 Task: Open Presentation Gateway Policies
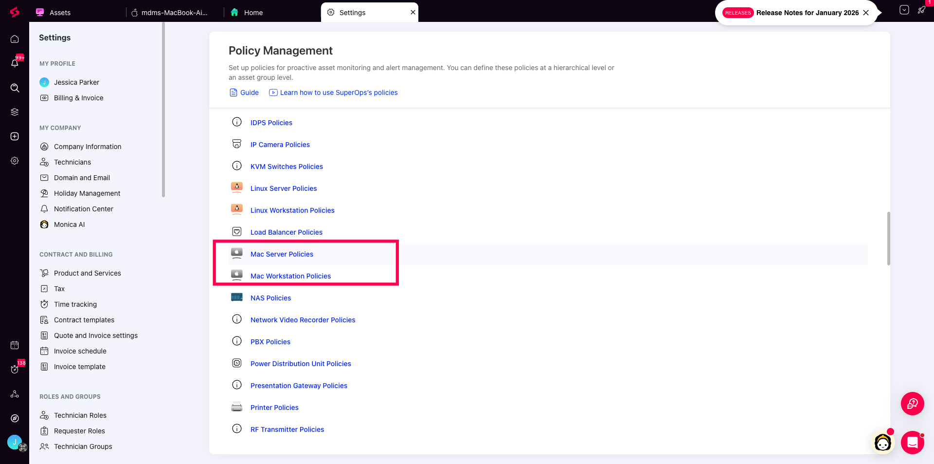tap(299, 386)
